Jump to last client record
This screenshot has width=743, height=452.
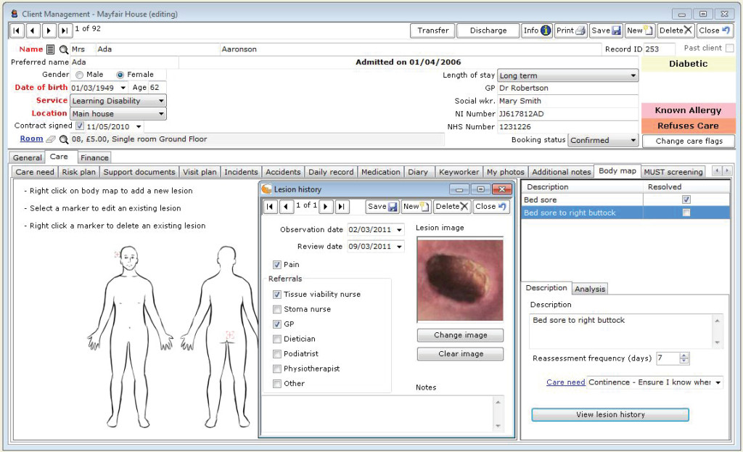(x=65, y=30)
